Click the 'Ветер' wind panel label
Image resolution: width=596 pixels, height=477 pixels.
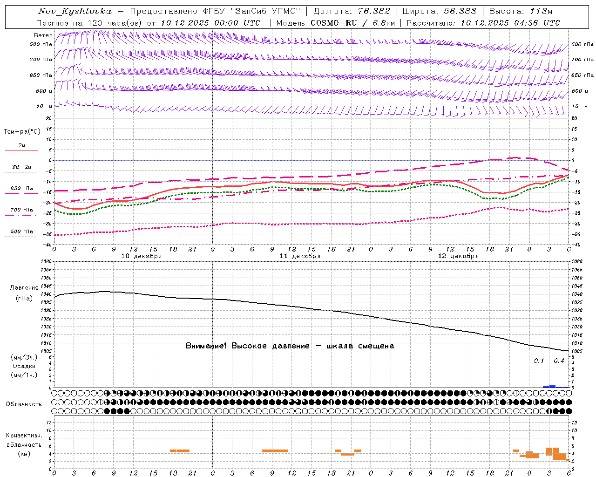(43, 35)
